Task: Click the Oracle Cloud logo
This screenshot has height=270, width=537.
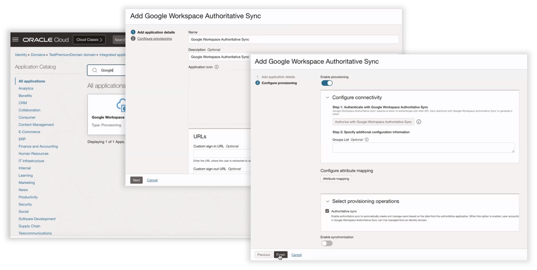Action: click(x=45, y=40)
